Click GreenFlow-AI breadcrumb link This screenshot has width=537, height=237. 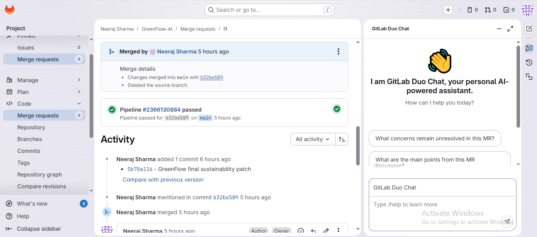pos(157,29)
